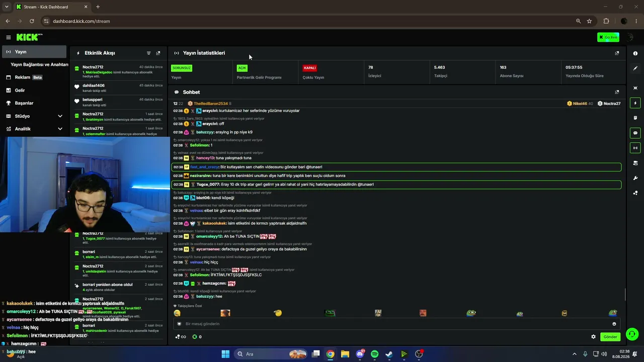Toggle the chat bubble panel button in sidebar

(635, 133)
